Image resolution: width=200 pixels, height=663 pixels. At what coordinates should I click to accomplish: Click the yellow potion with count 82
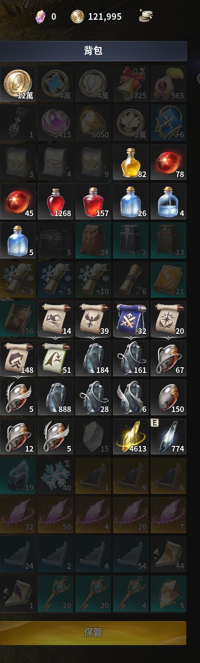[x=131, y=162]
